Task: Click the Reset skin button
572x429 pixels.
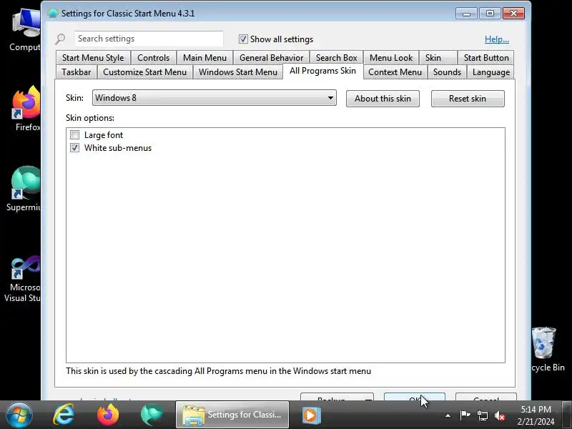Action: pyautogui.click(x=468, y=99)
